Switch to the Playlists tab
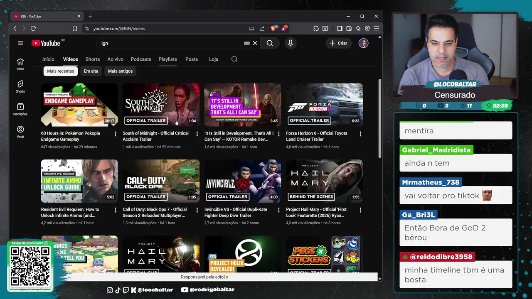532x299 pixels. click(167, 59)
